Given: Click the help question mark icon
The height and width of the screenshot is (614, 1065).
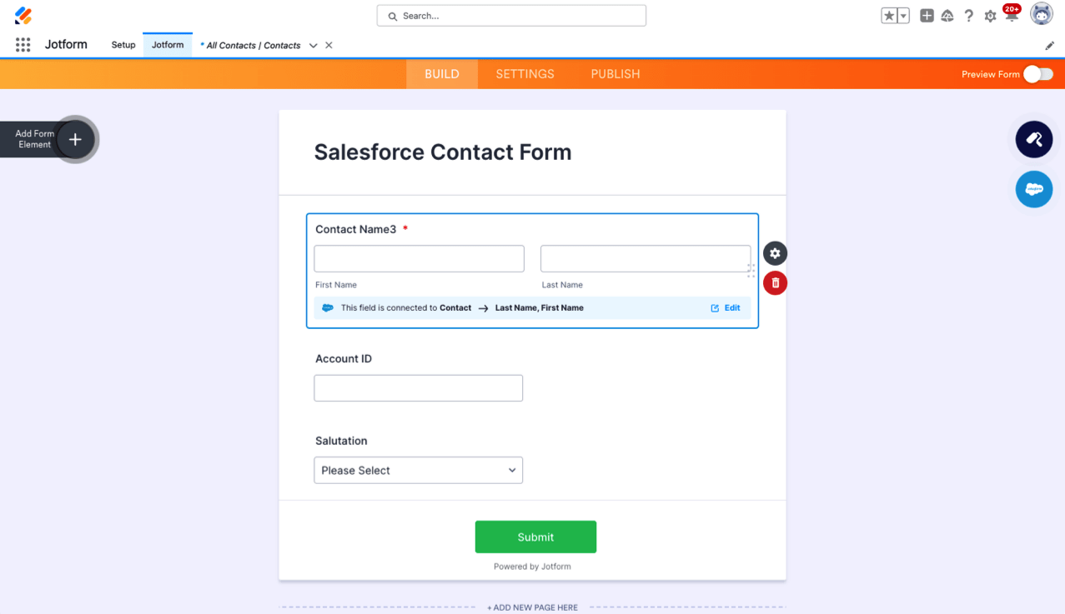Looking at the screenshot, I should (x=968, y=16).
